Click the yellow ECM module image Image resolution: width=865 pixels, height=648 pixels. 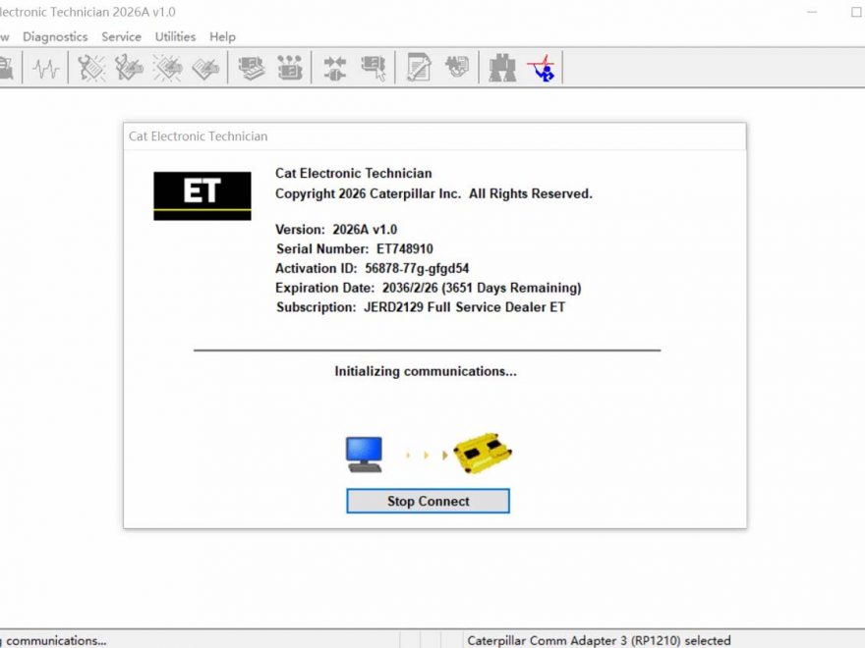pyautogui.click(x=483, y=453)
